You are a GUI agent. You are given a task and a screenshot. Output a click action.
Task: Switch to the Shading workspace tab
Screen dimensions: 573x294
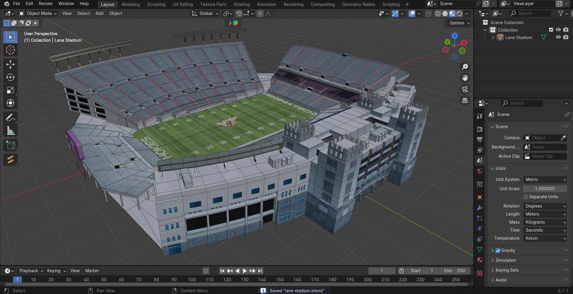pos(242,4)
